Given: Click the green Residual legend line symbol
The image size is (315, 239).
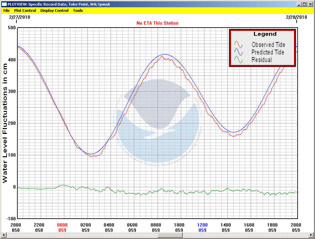Looking at the screenshot, I should coord(239,60).
